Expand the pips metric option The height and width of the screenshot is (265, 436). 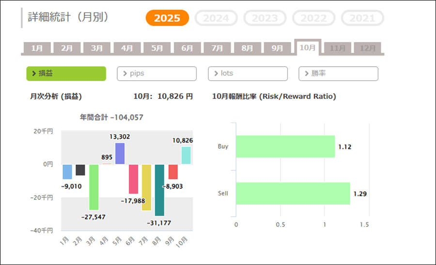tap(156, 73)
